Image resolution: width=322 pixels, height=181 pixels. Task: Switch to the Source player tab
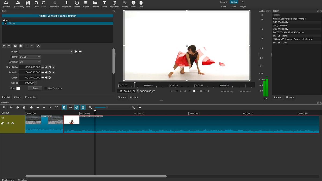[x=122, y=97]
